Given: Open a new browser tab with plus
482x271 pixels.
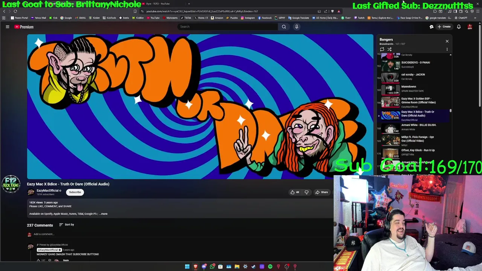Looking at the screenshot, I should click(189, 4).
